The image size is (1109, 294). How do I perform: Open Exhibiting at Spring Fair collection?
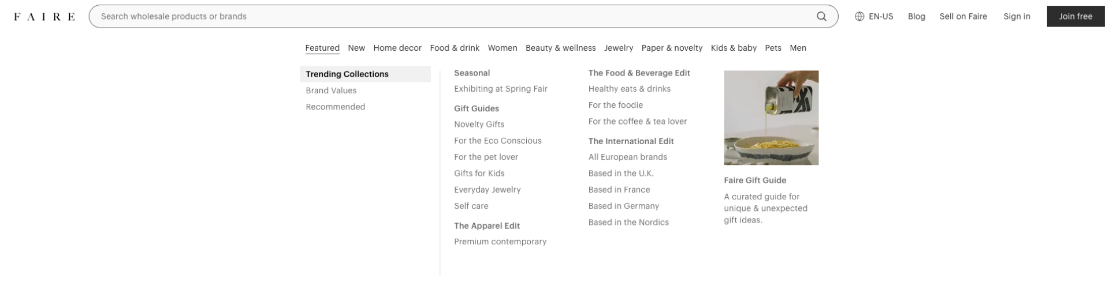pos(501,89)
